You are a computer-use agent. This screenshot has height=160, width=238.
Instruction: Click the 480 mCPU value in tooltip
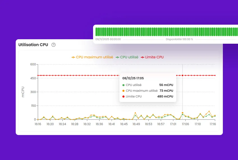(165, 96)
